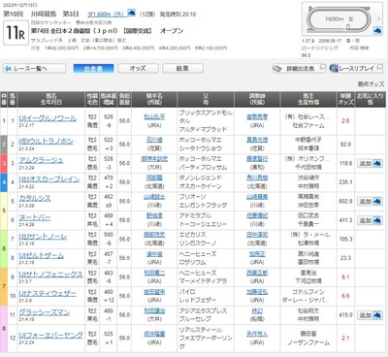
Task: Open jockey link in オスカーブレイン row
Action: tap(154, 178)
